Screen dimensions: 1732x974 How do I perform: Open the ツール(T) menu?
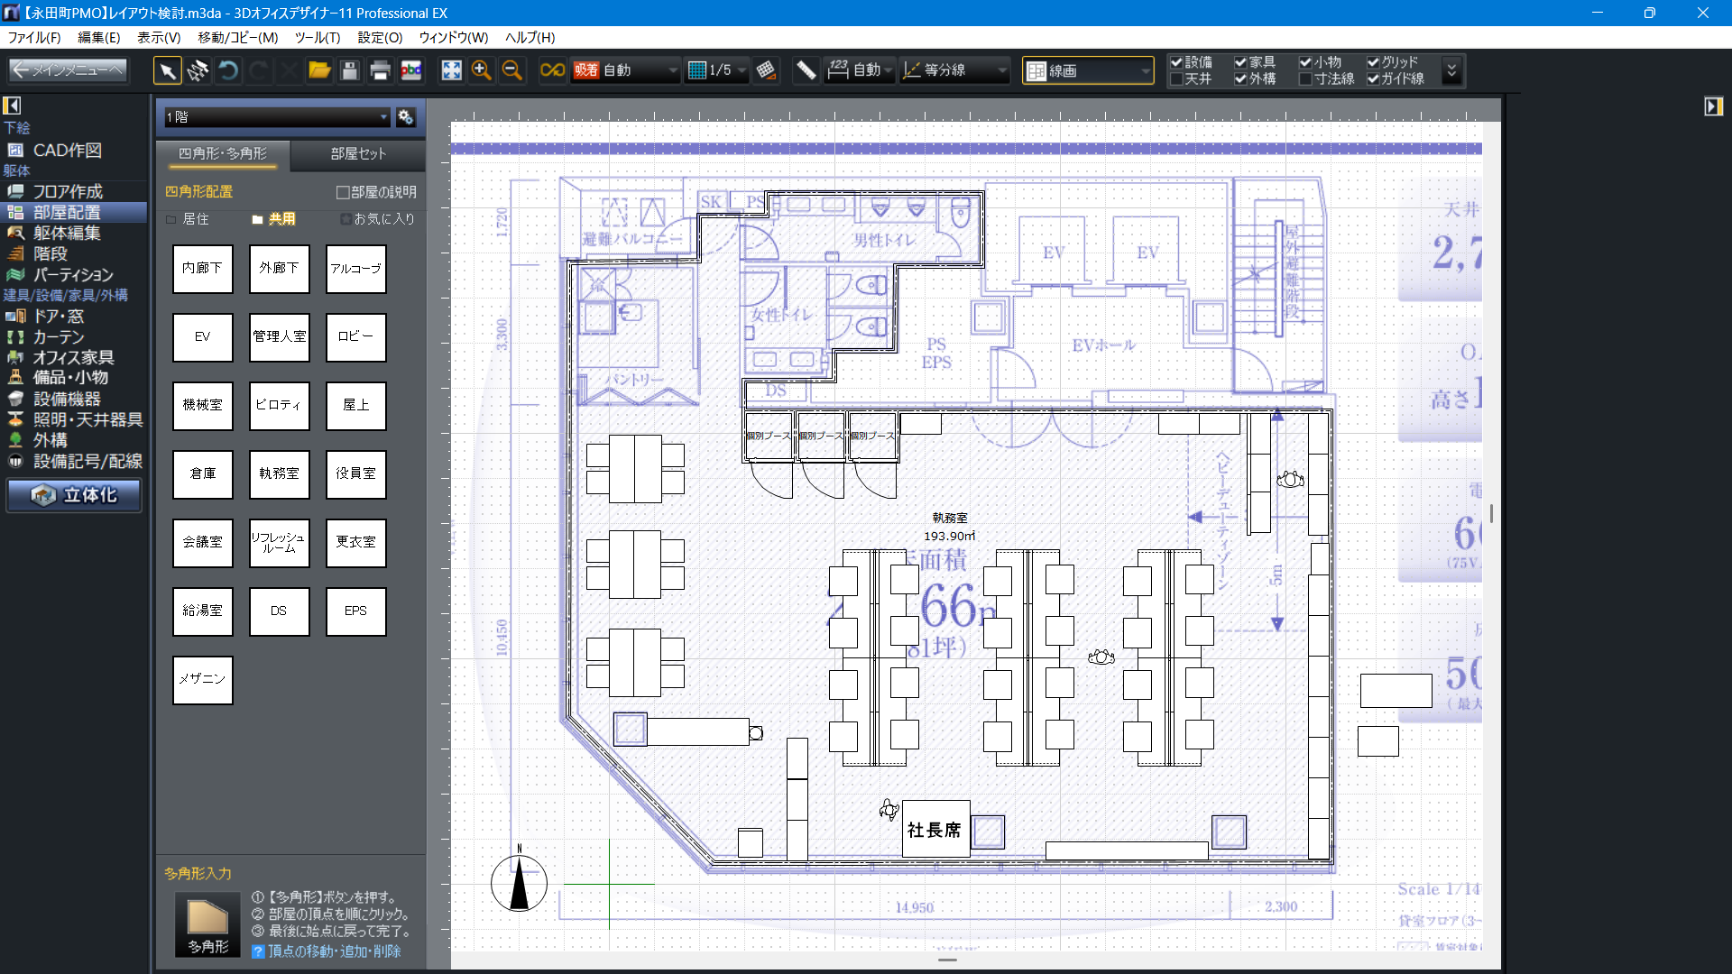pyautogui.click(x=317, y=38)
